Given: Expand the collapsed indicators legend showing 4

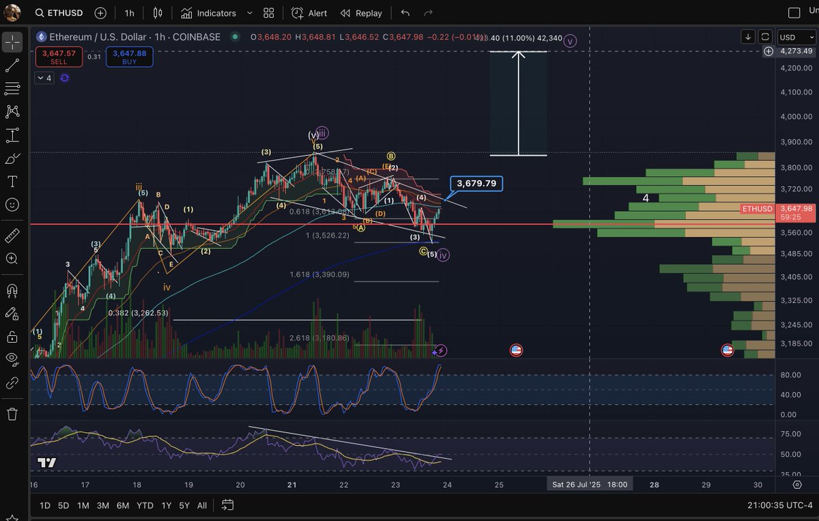Looking at the screenshot, I should coord(44,78).
